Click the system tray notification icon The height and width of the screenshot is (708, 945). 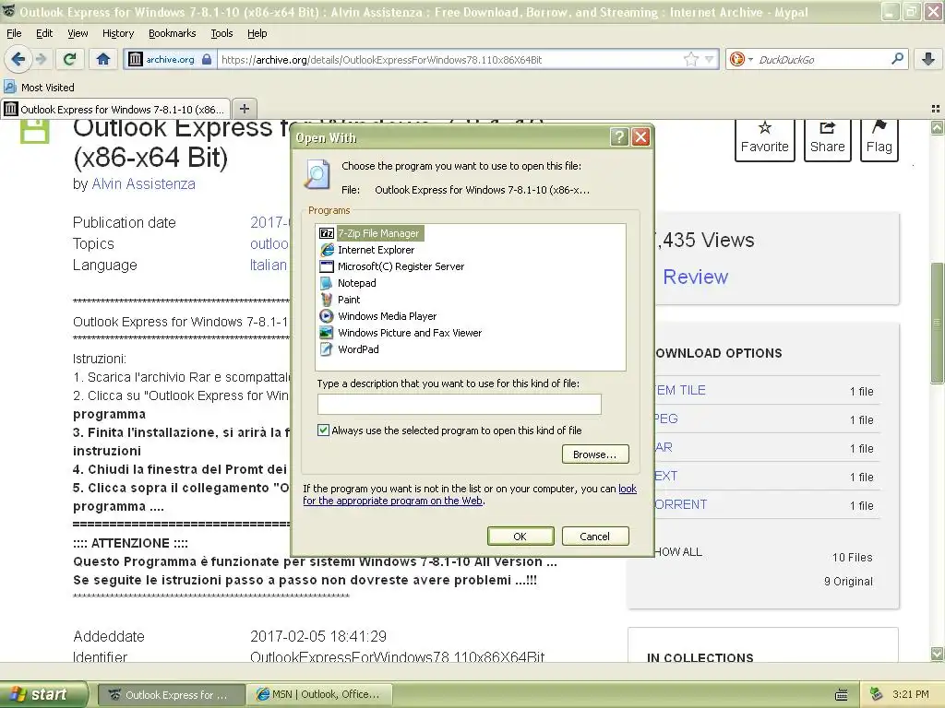tap(877, 694)
